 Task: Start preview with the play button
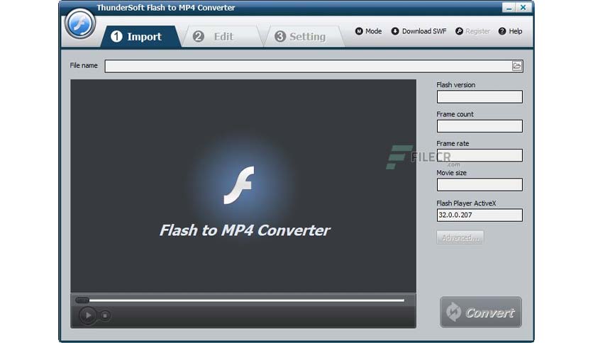pos(88,315)
